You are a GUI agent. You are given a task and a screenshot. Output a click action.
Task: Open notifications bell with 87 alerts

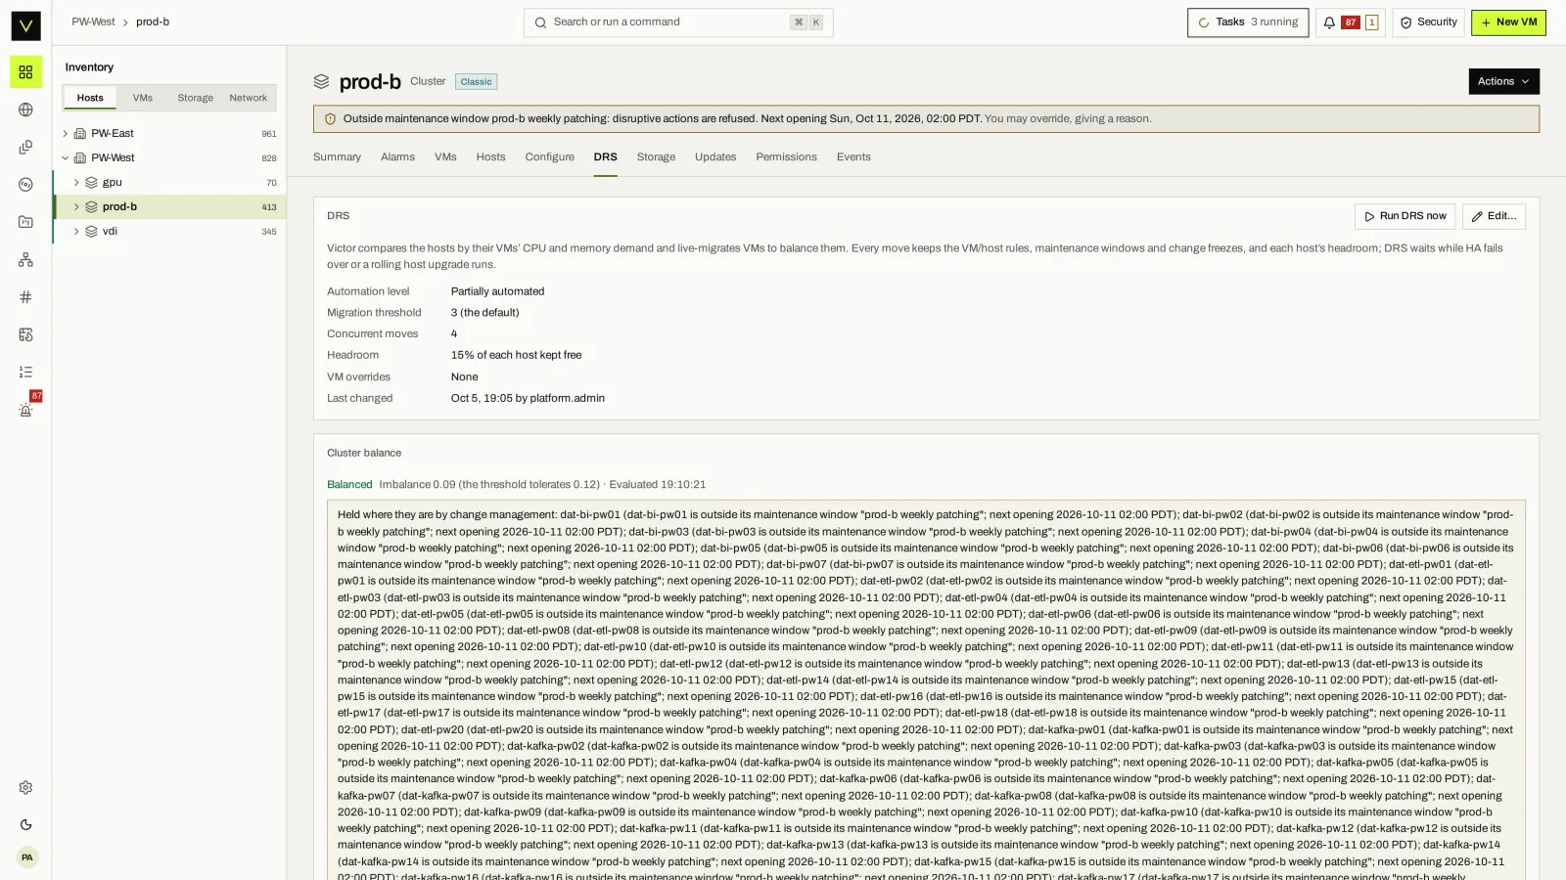1350,22
